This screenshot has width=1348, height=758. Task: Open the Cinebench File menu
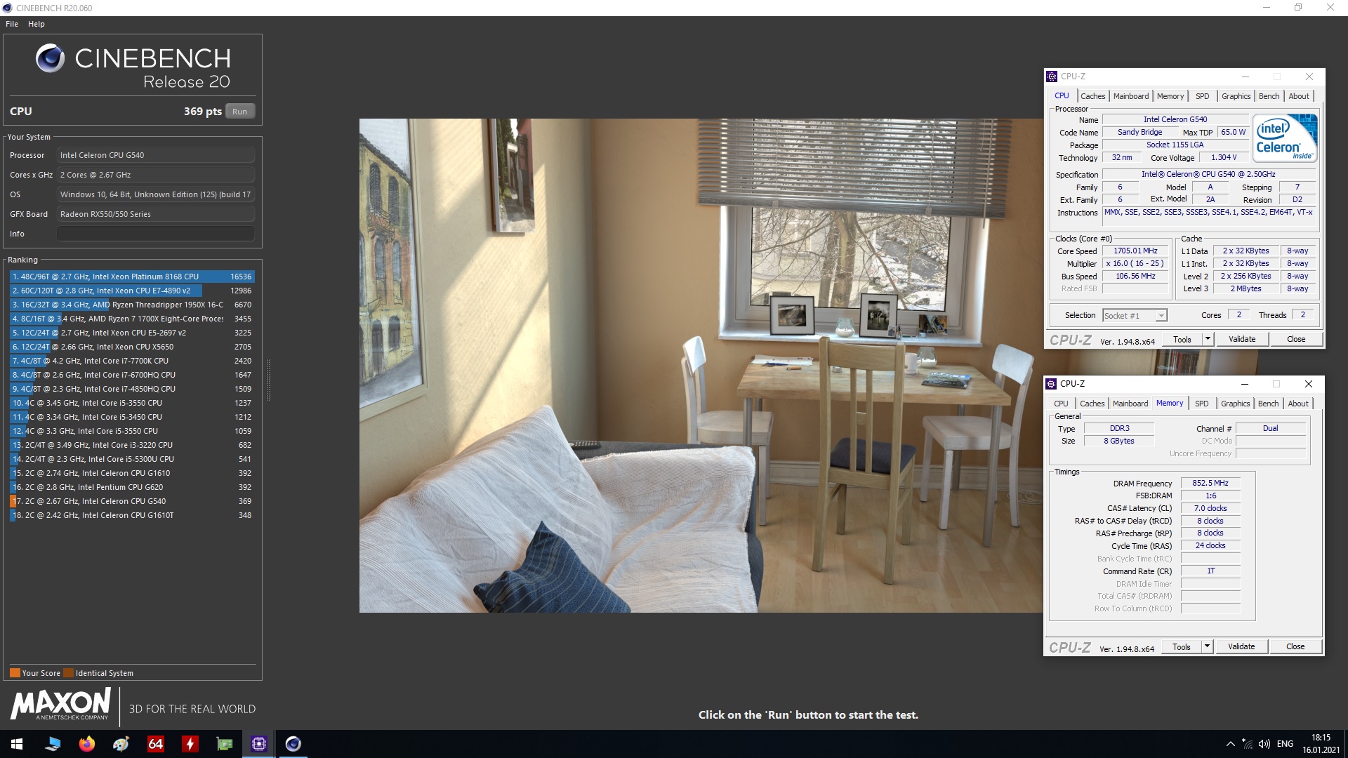pyautogui.click(x=12, y=24)
